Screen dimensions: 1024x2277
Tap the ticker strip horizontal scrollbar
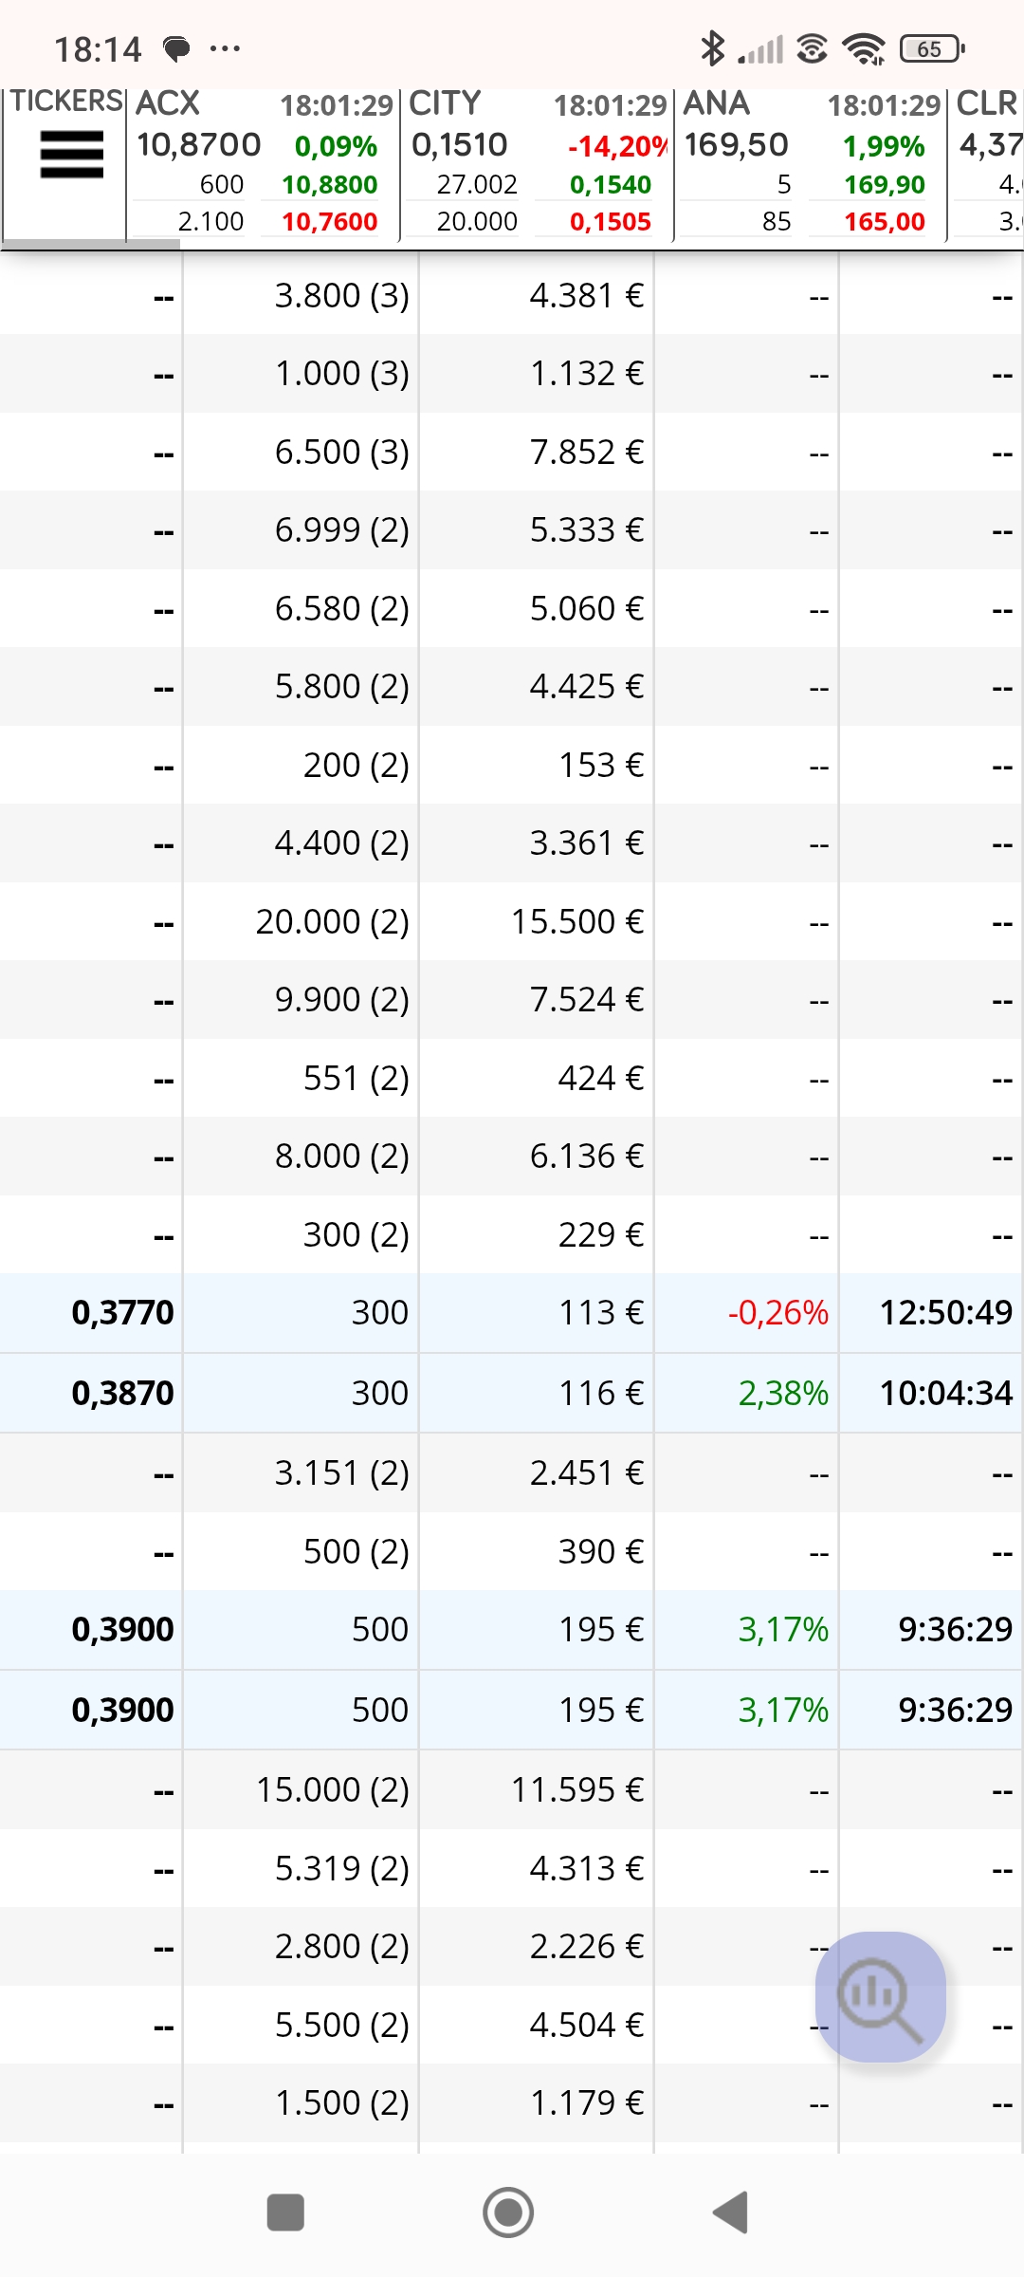90,245
